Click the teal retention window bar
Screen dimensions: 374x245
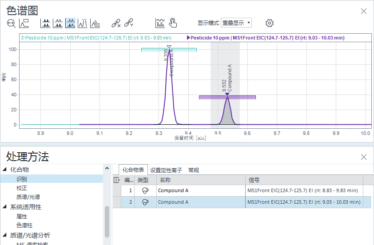pos(169,50)
